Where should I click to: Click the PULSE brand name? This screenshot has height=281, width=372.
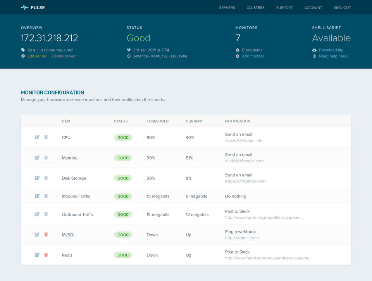pyautogui.click(x=38, y=8)
